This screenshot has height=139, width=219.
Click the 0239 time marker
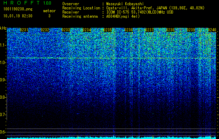pos(191,30)
